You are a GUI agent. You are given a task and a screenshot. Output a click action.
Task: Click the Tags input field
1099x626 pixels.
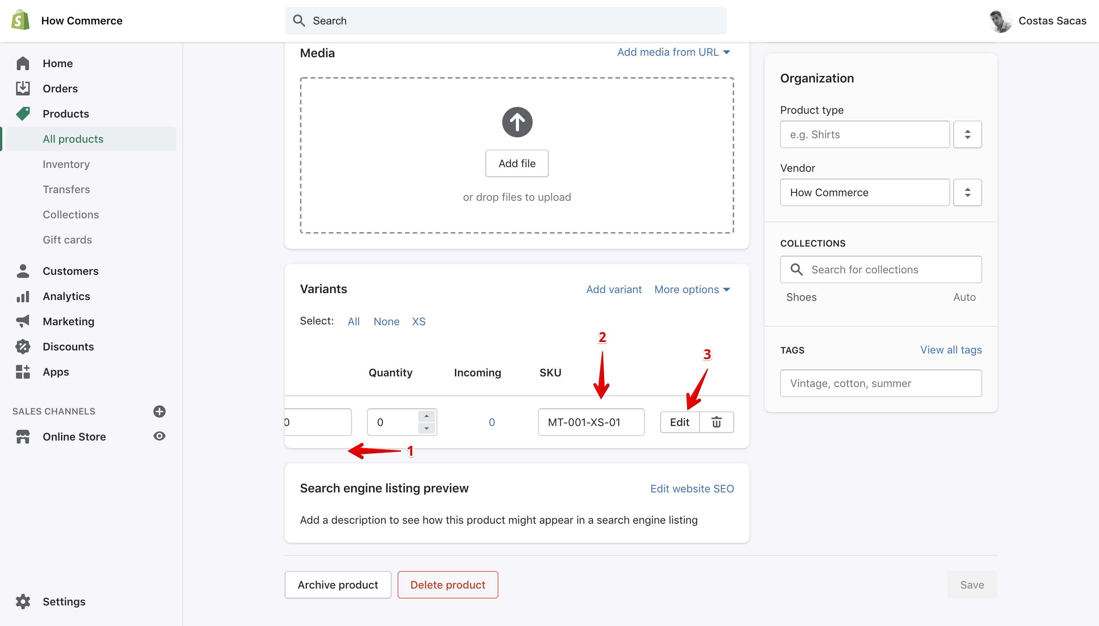(881, 383)
